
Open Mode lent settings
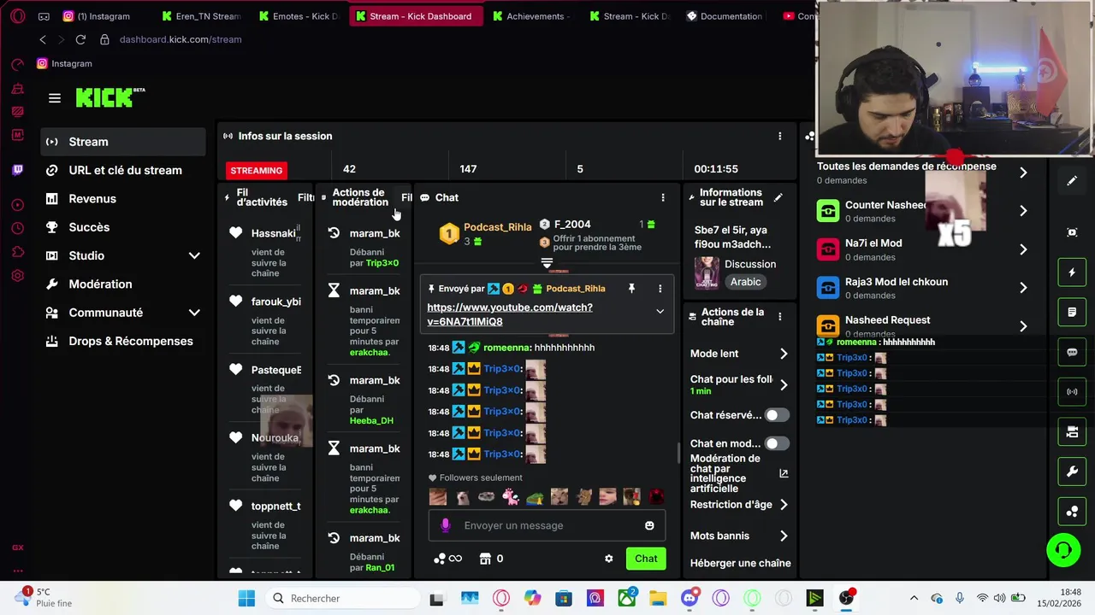[740, 354]
